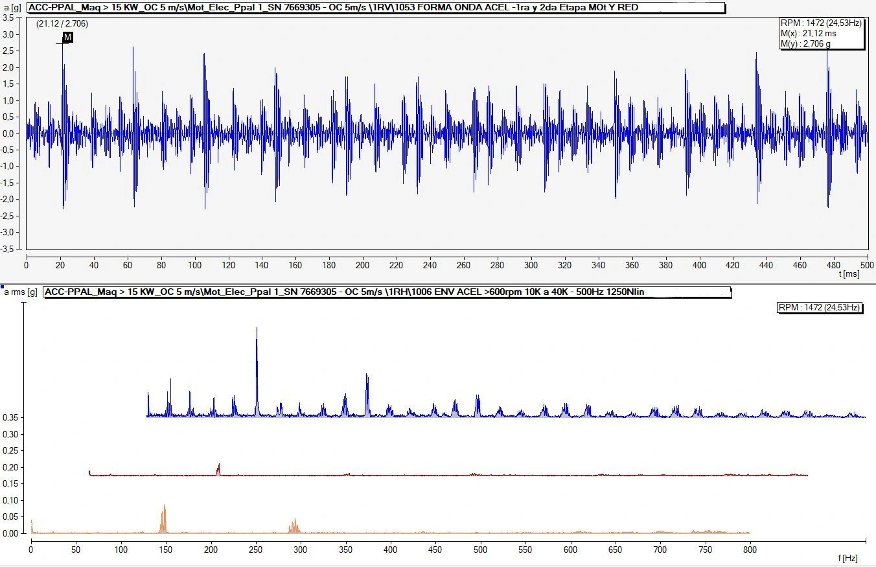Click the 800 tick on the frequency axis
876x567 pixels.
750,549
